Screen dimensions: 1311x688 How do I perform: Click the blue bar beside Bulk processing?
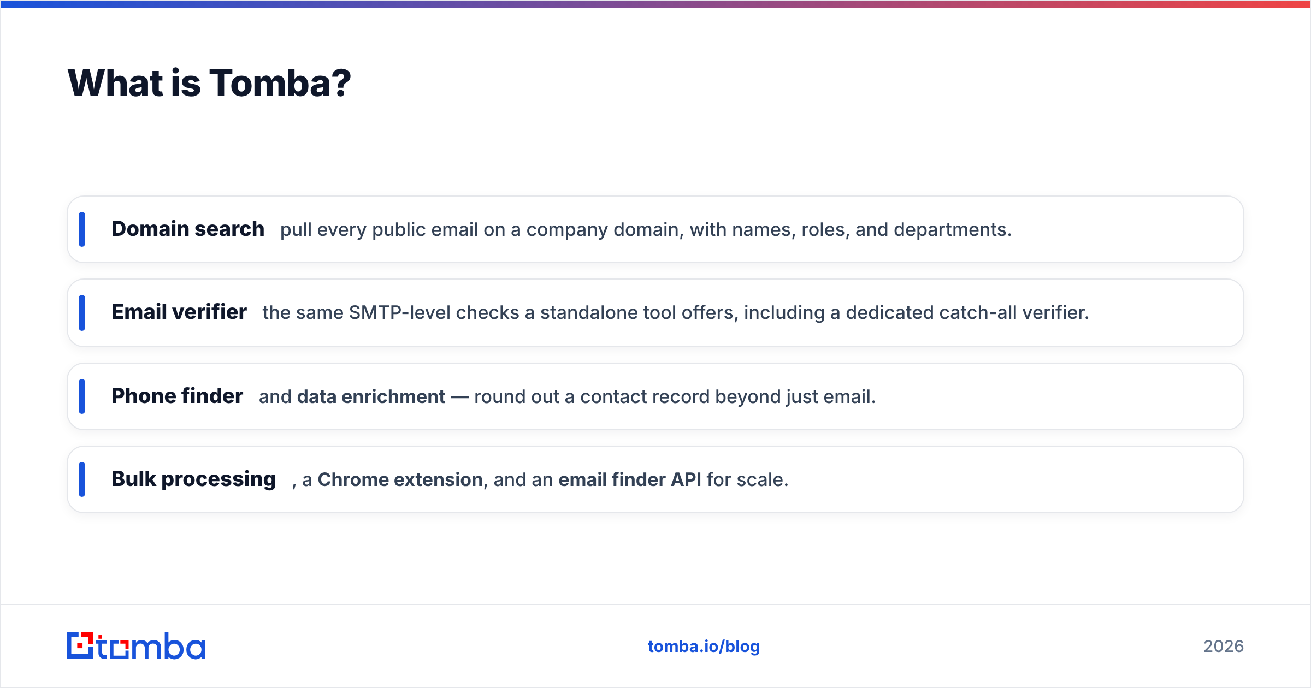point(82,479)
